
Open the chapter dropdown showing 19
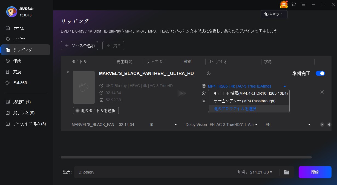176,125
